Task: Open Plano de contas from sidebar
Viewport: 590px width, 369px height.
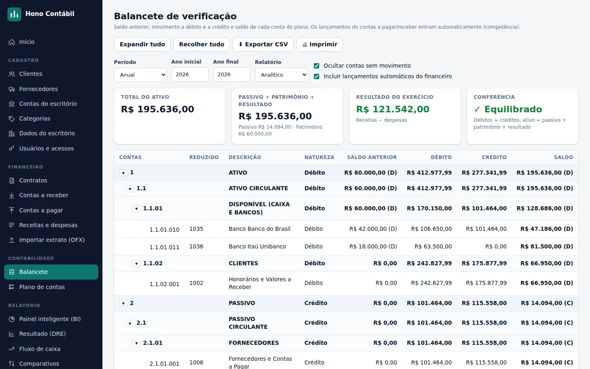Action: pos(51,287)
